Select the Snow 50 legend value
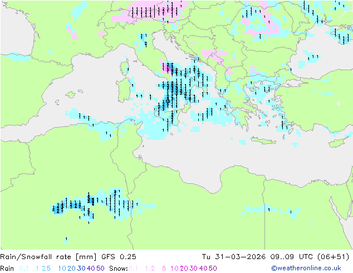 (213, 269)
